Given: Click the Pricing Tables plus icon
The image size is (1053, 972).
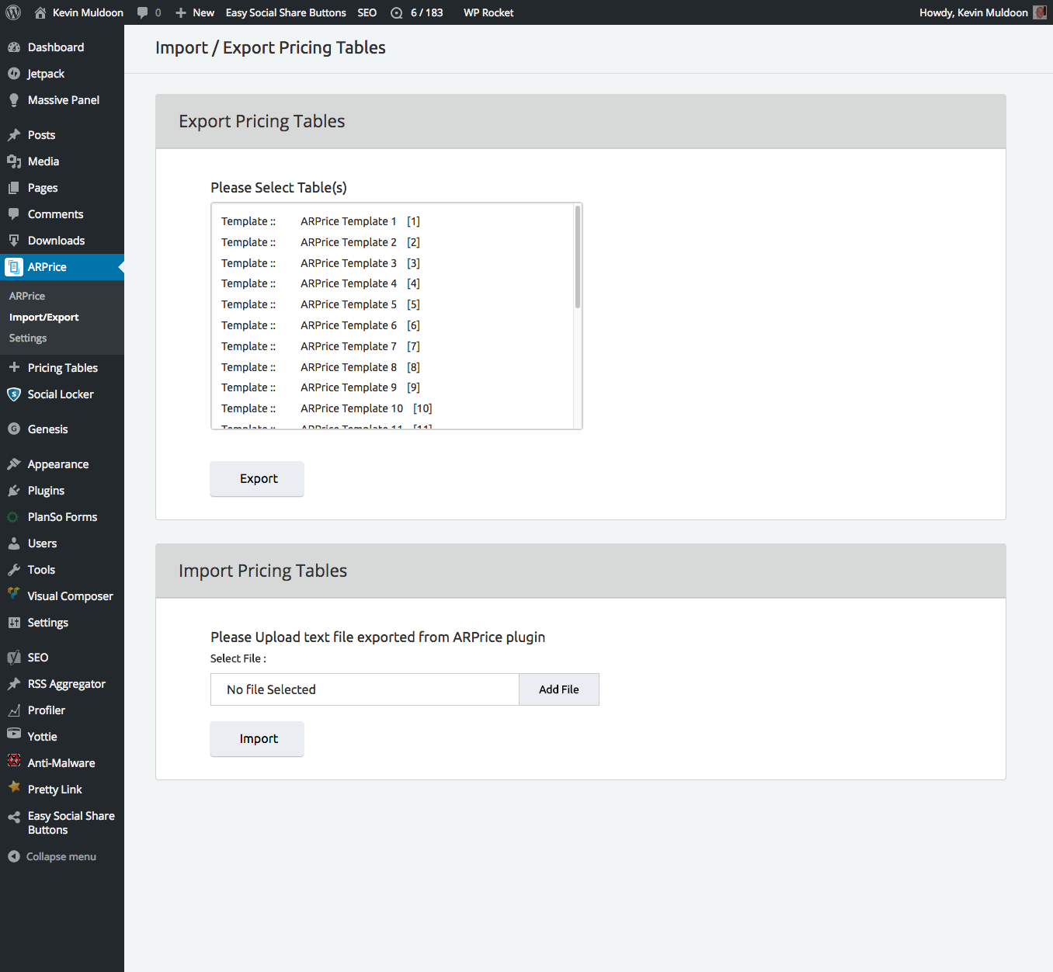Looking at the screenshot, I should tap(14, 367).
